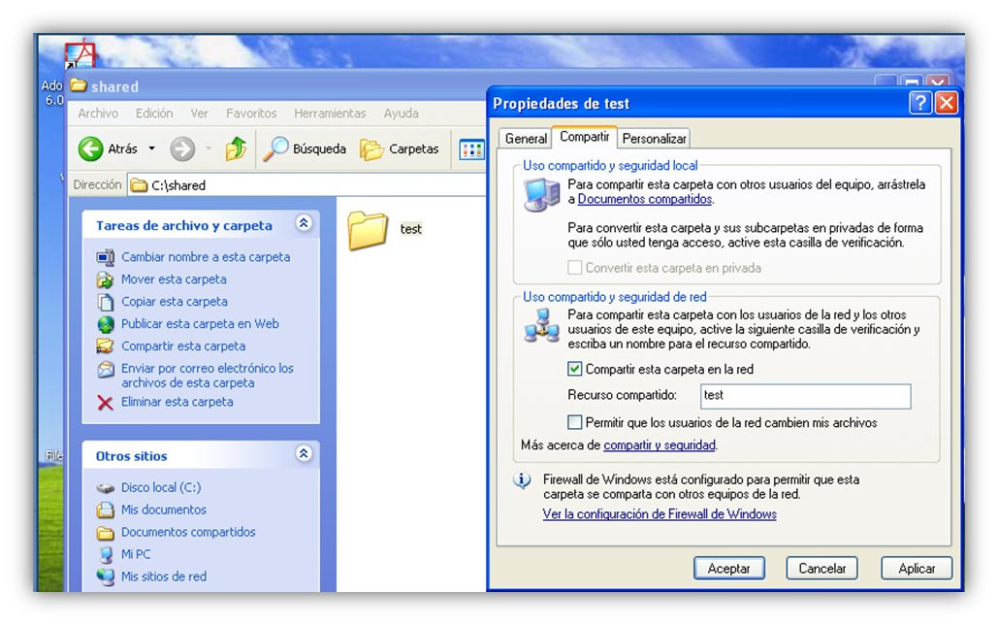Confirm with the Aceptar button
998x625 pixels.
[x=728, y=569]
